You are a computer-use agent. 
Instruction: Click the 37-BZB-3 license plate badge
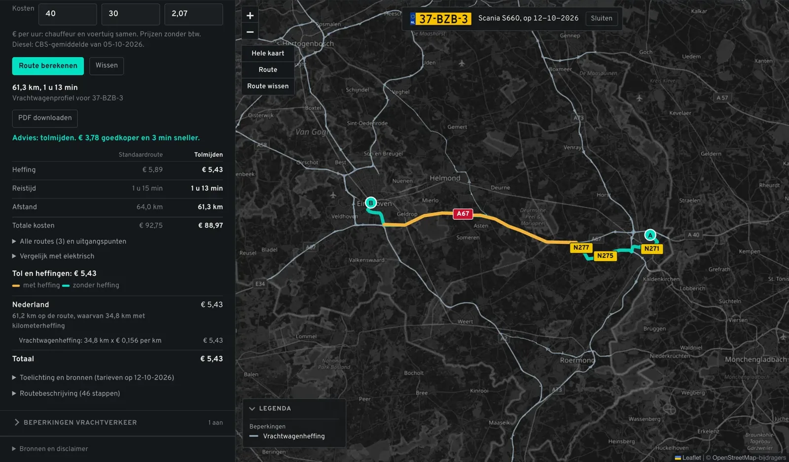pyautogui.click(x=440, y=19)
